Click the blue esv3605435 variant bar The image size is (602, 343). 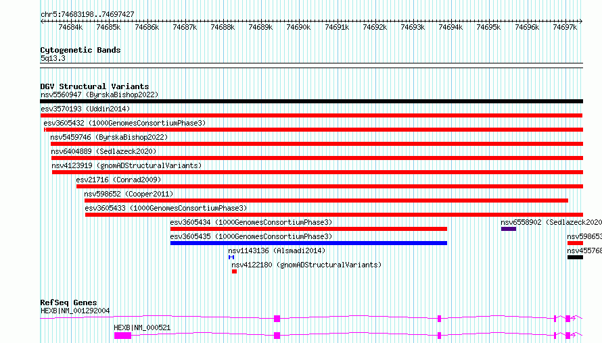[308, 243]
